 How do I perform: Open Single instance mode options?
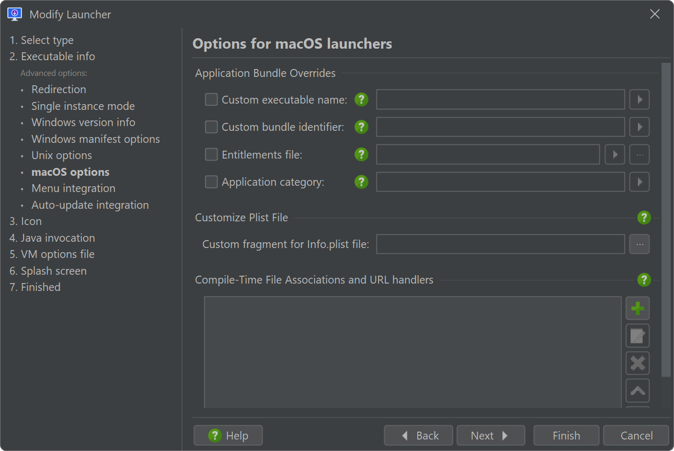[x=83, y=106]
